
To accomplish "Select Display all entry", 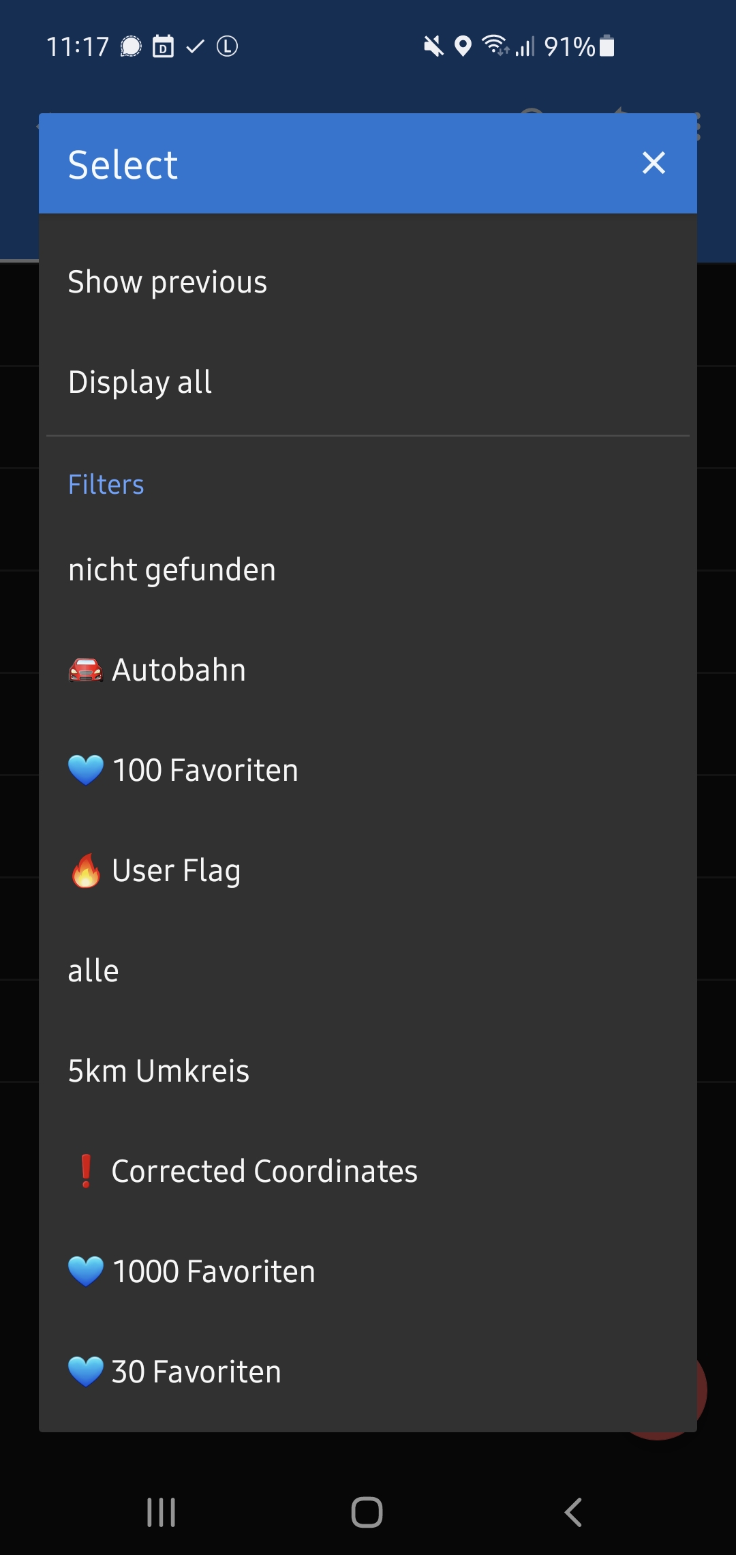I will click(x=140, y=382).
